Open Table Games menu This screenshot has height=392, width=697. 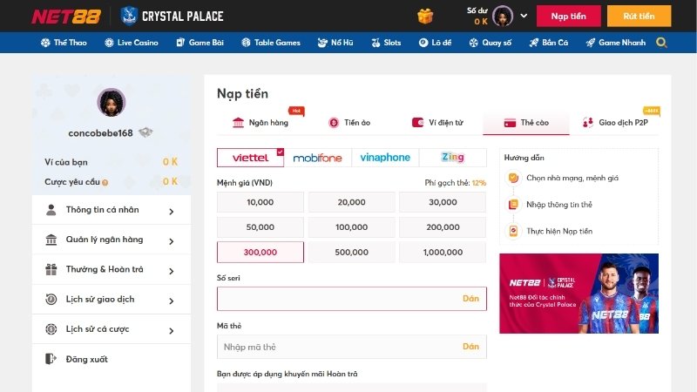pos(271,43)
